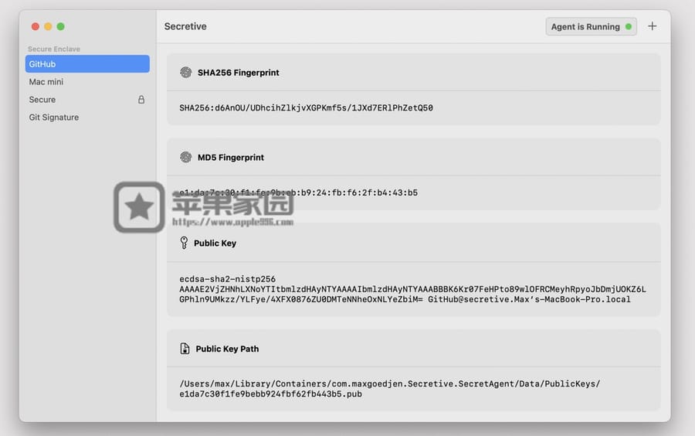The width and height of the screenshot is (695, 436).
Task: Click the MD5 Fingerprint heading
Action: pyautogui.click(x=230, y=158)
